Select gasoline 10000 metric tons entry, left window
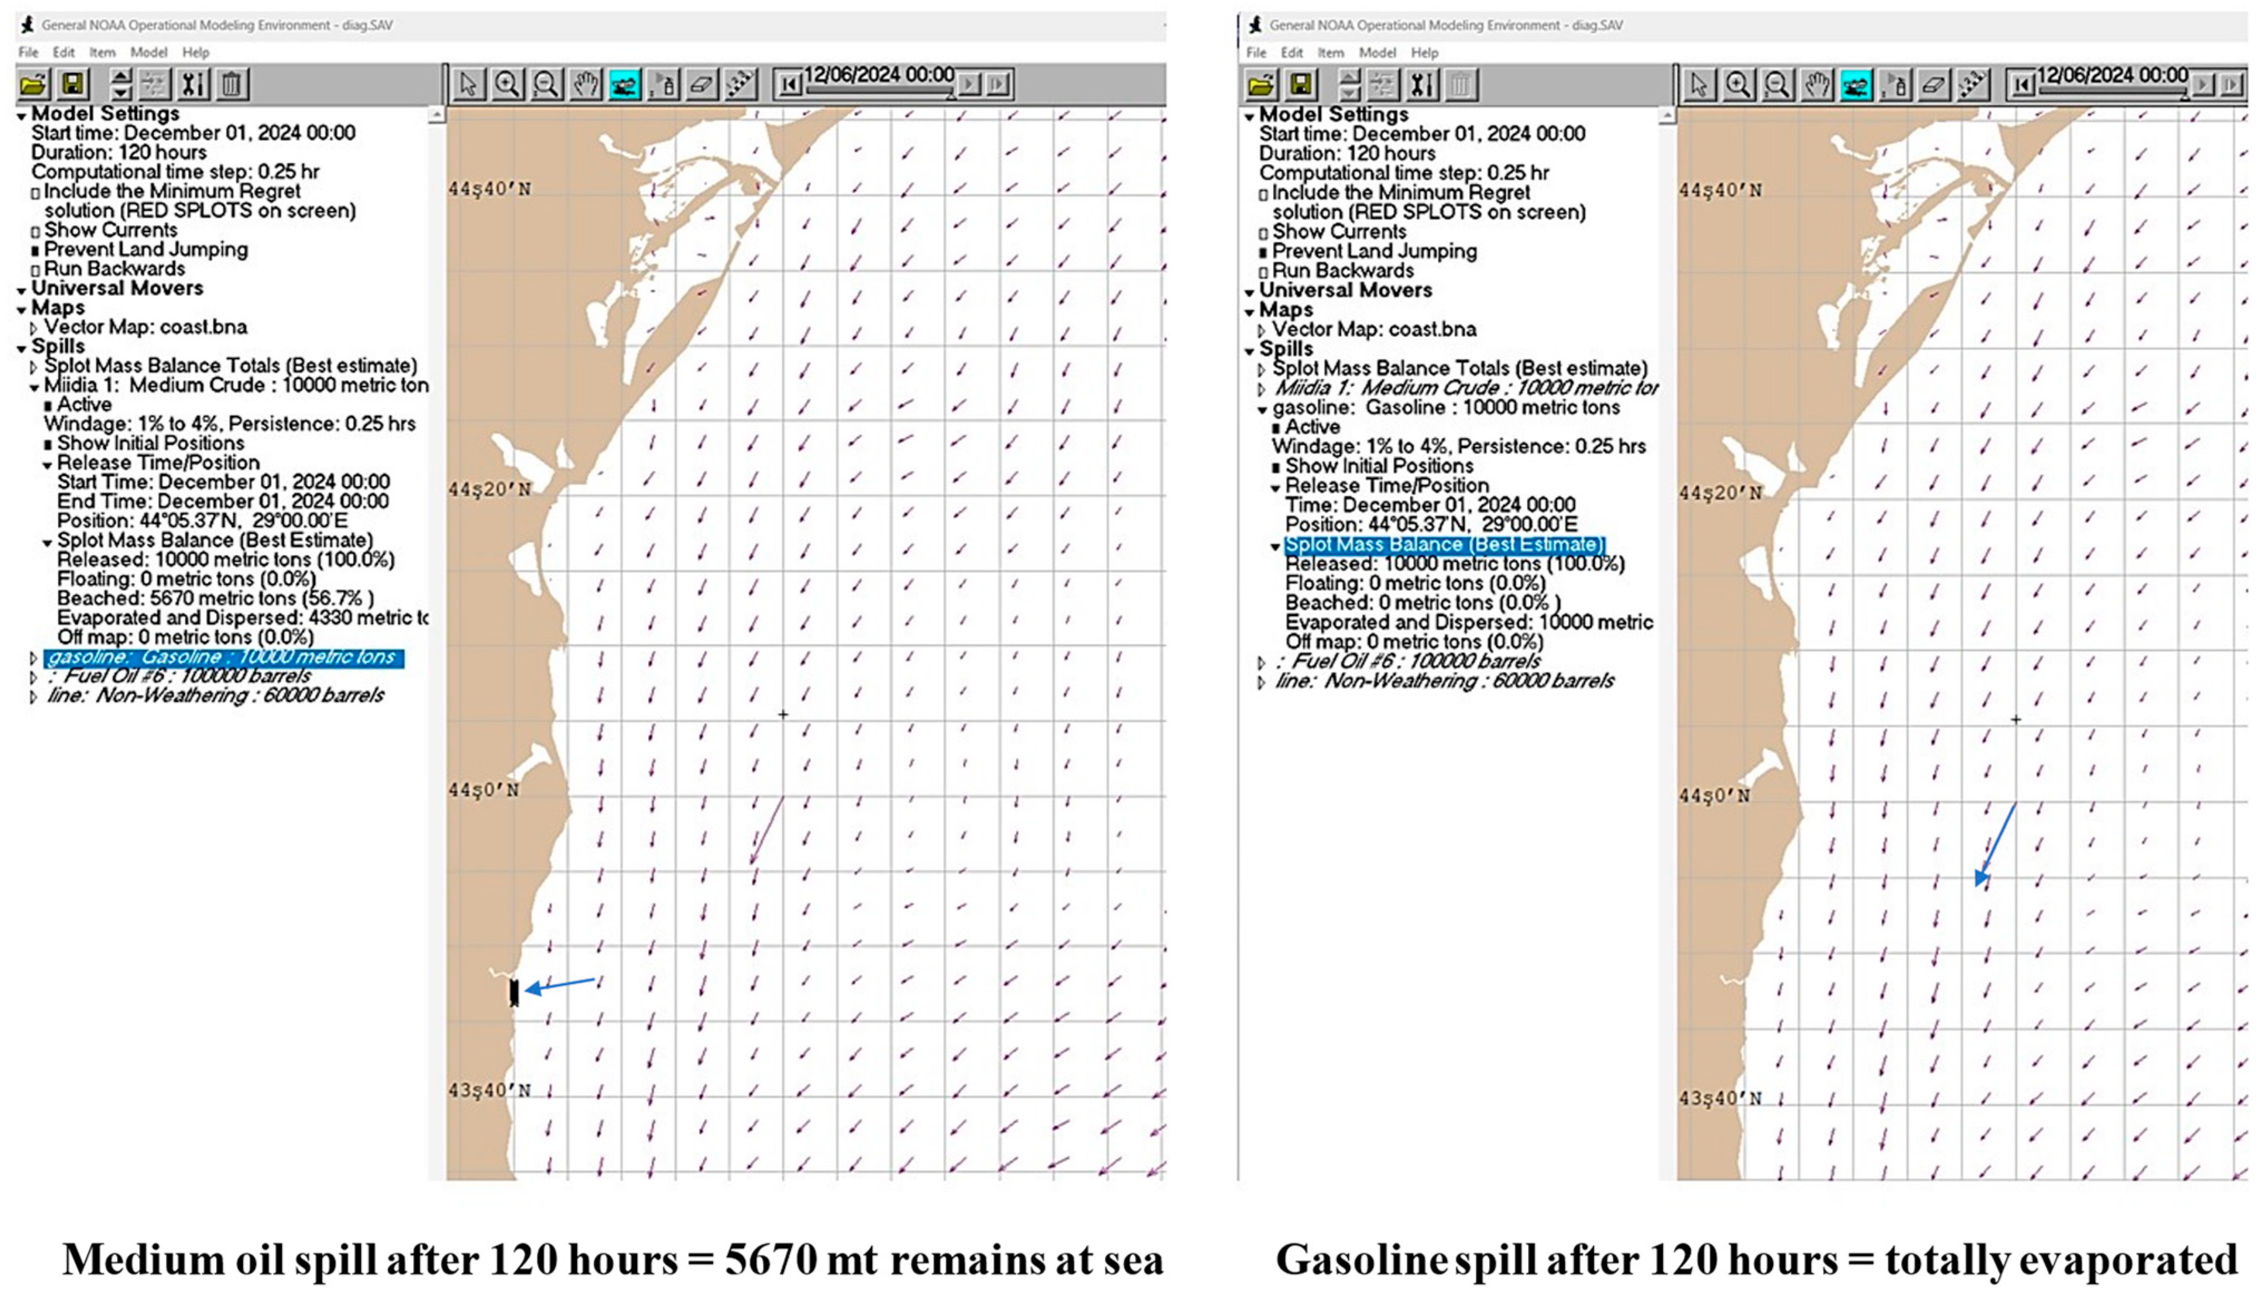2264x1296 pixels. point(223,658)
